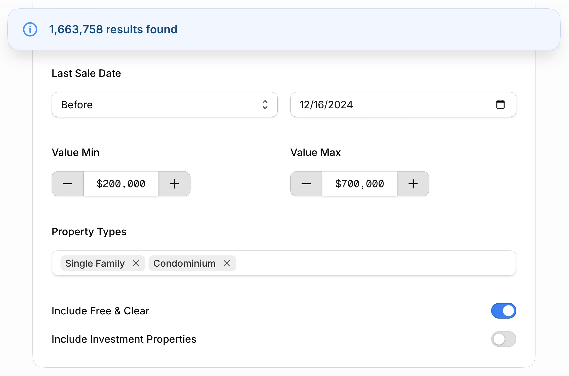The width and height of the screenshot is (569, 376).
Task: Click the plus button to increase Value Min
Action: coord(174,184)
